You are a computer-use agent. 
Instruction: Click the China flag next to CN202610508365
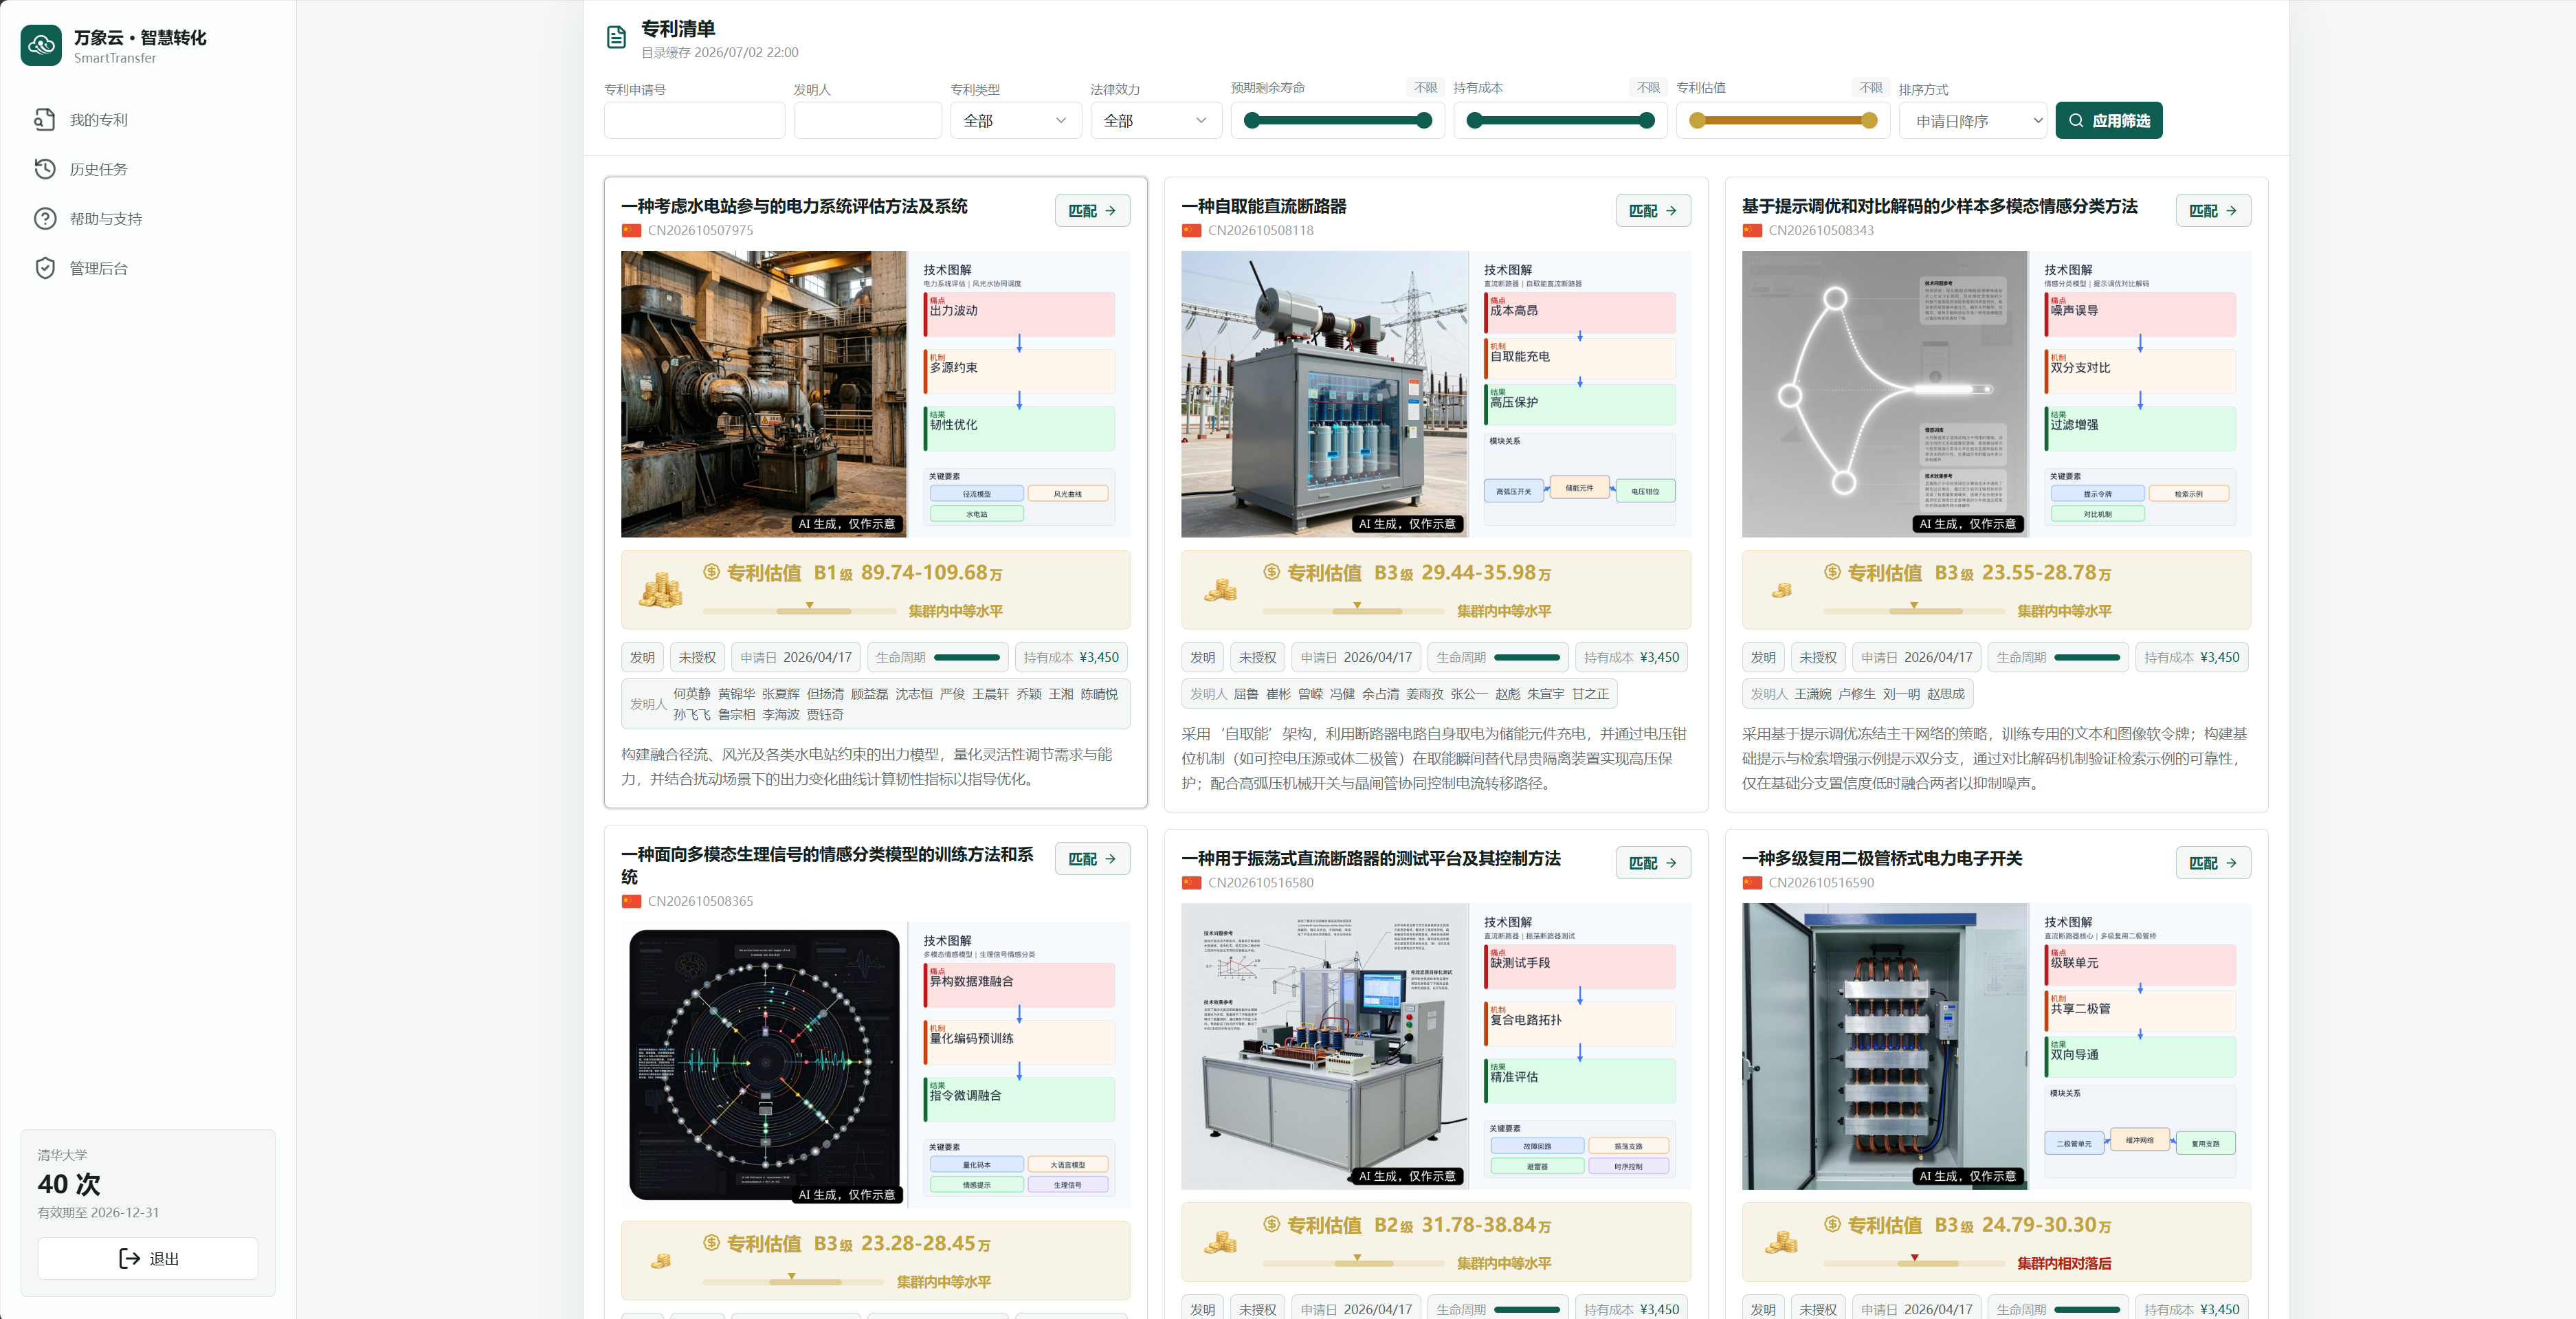point(631,901)
